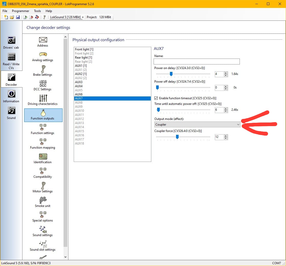Select the Smoke unit settings icon

click(43, 201)
